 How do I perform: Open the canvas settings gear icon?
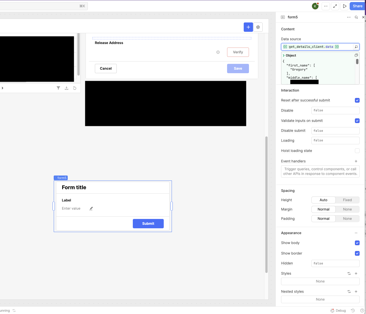(x=258, y=27)
